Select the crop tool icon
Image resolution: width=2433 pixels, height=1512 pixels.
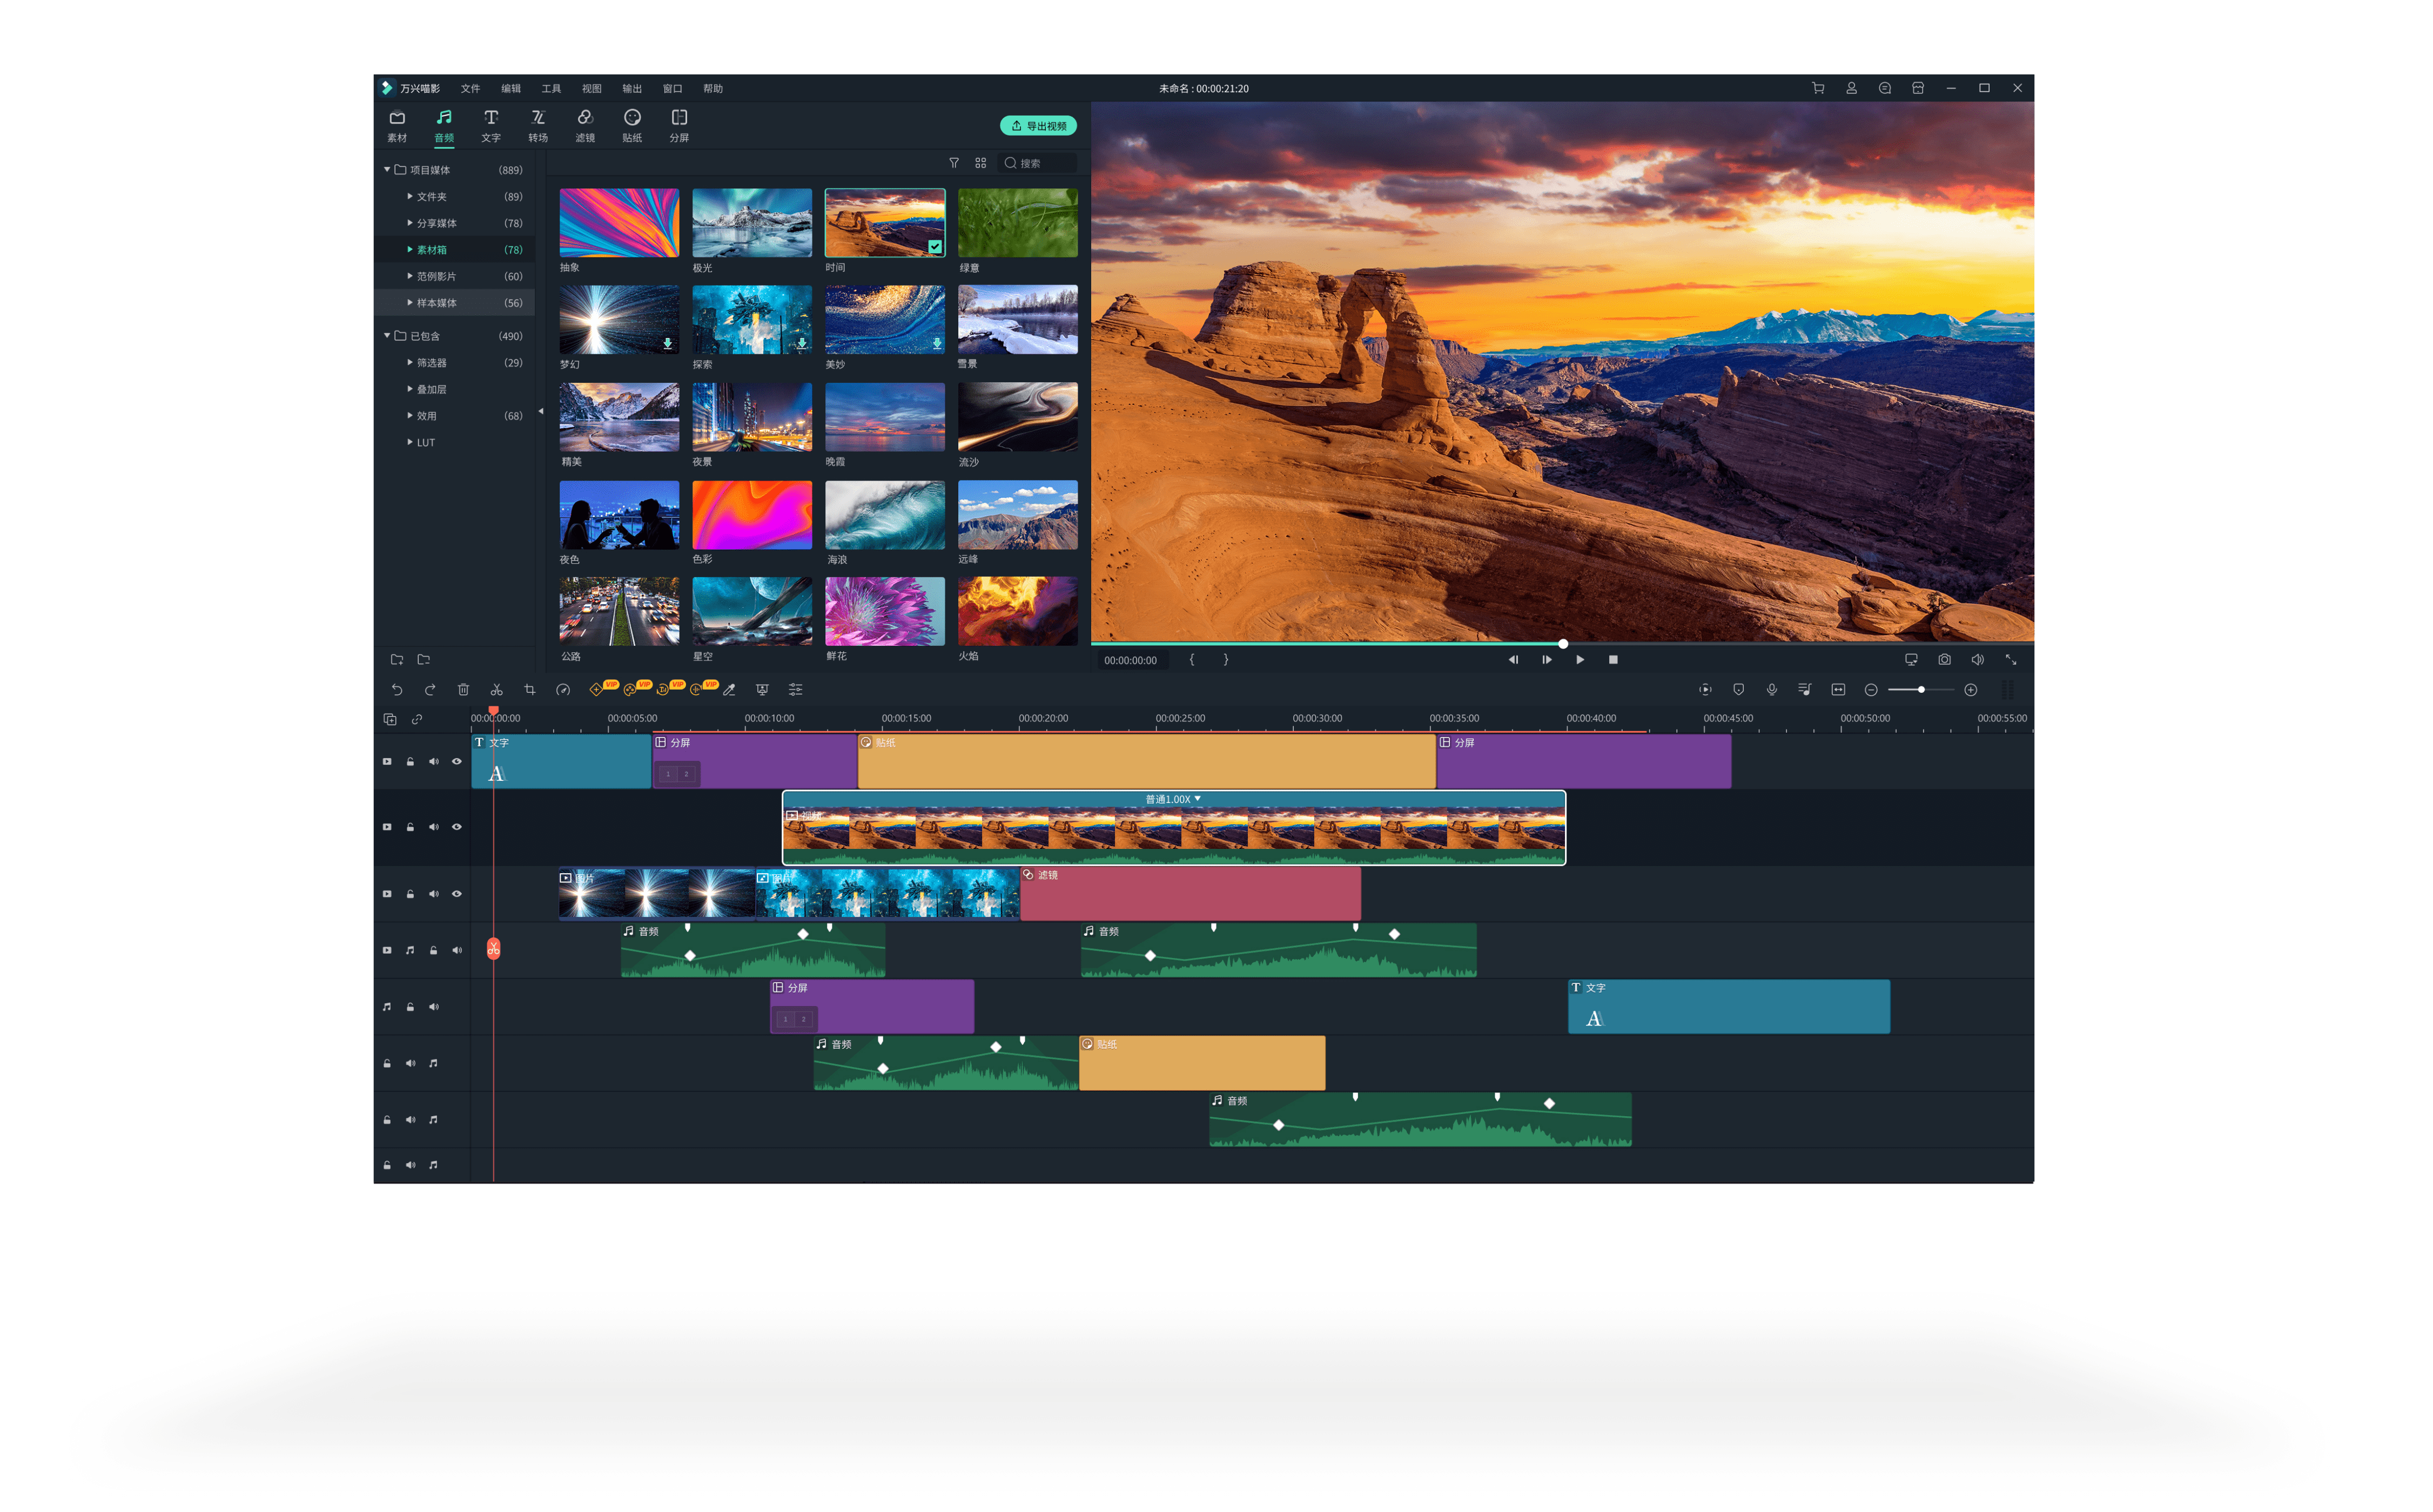coord(529,690)
